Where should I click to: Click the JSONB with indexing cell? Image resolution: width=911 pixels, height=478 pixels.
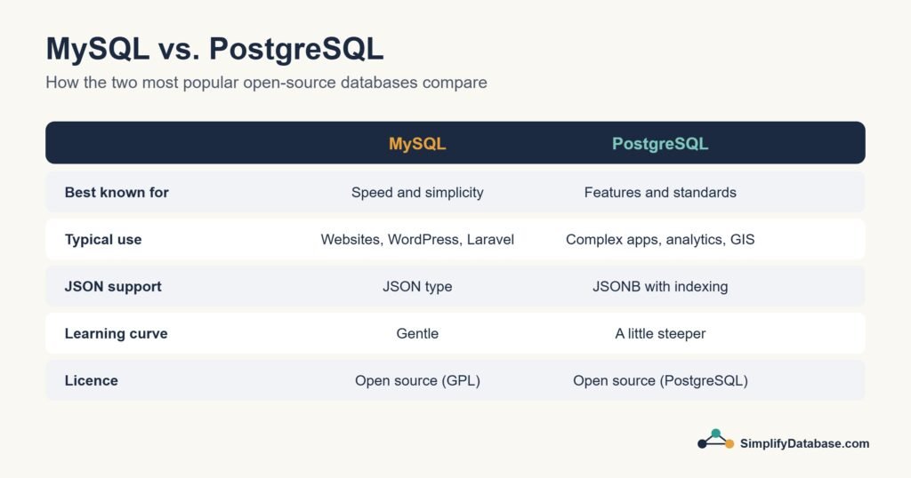[660, 287]
